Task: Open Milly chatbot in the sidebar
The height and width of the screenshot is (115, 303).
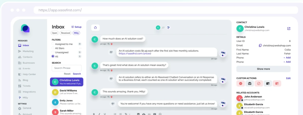Action: coord(23,97)
